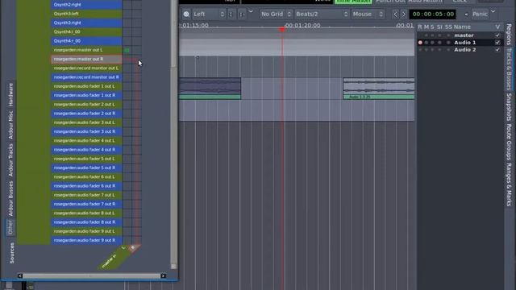This screenshot has height=290, width=516.
Task: Click the highlighted diagonal column header cell
Action: [133, 247]
